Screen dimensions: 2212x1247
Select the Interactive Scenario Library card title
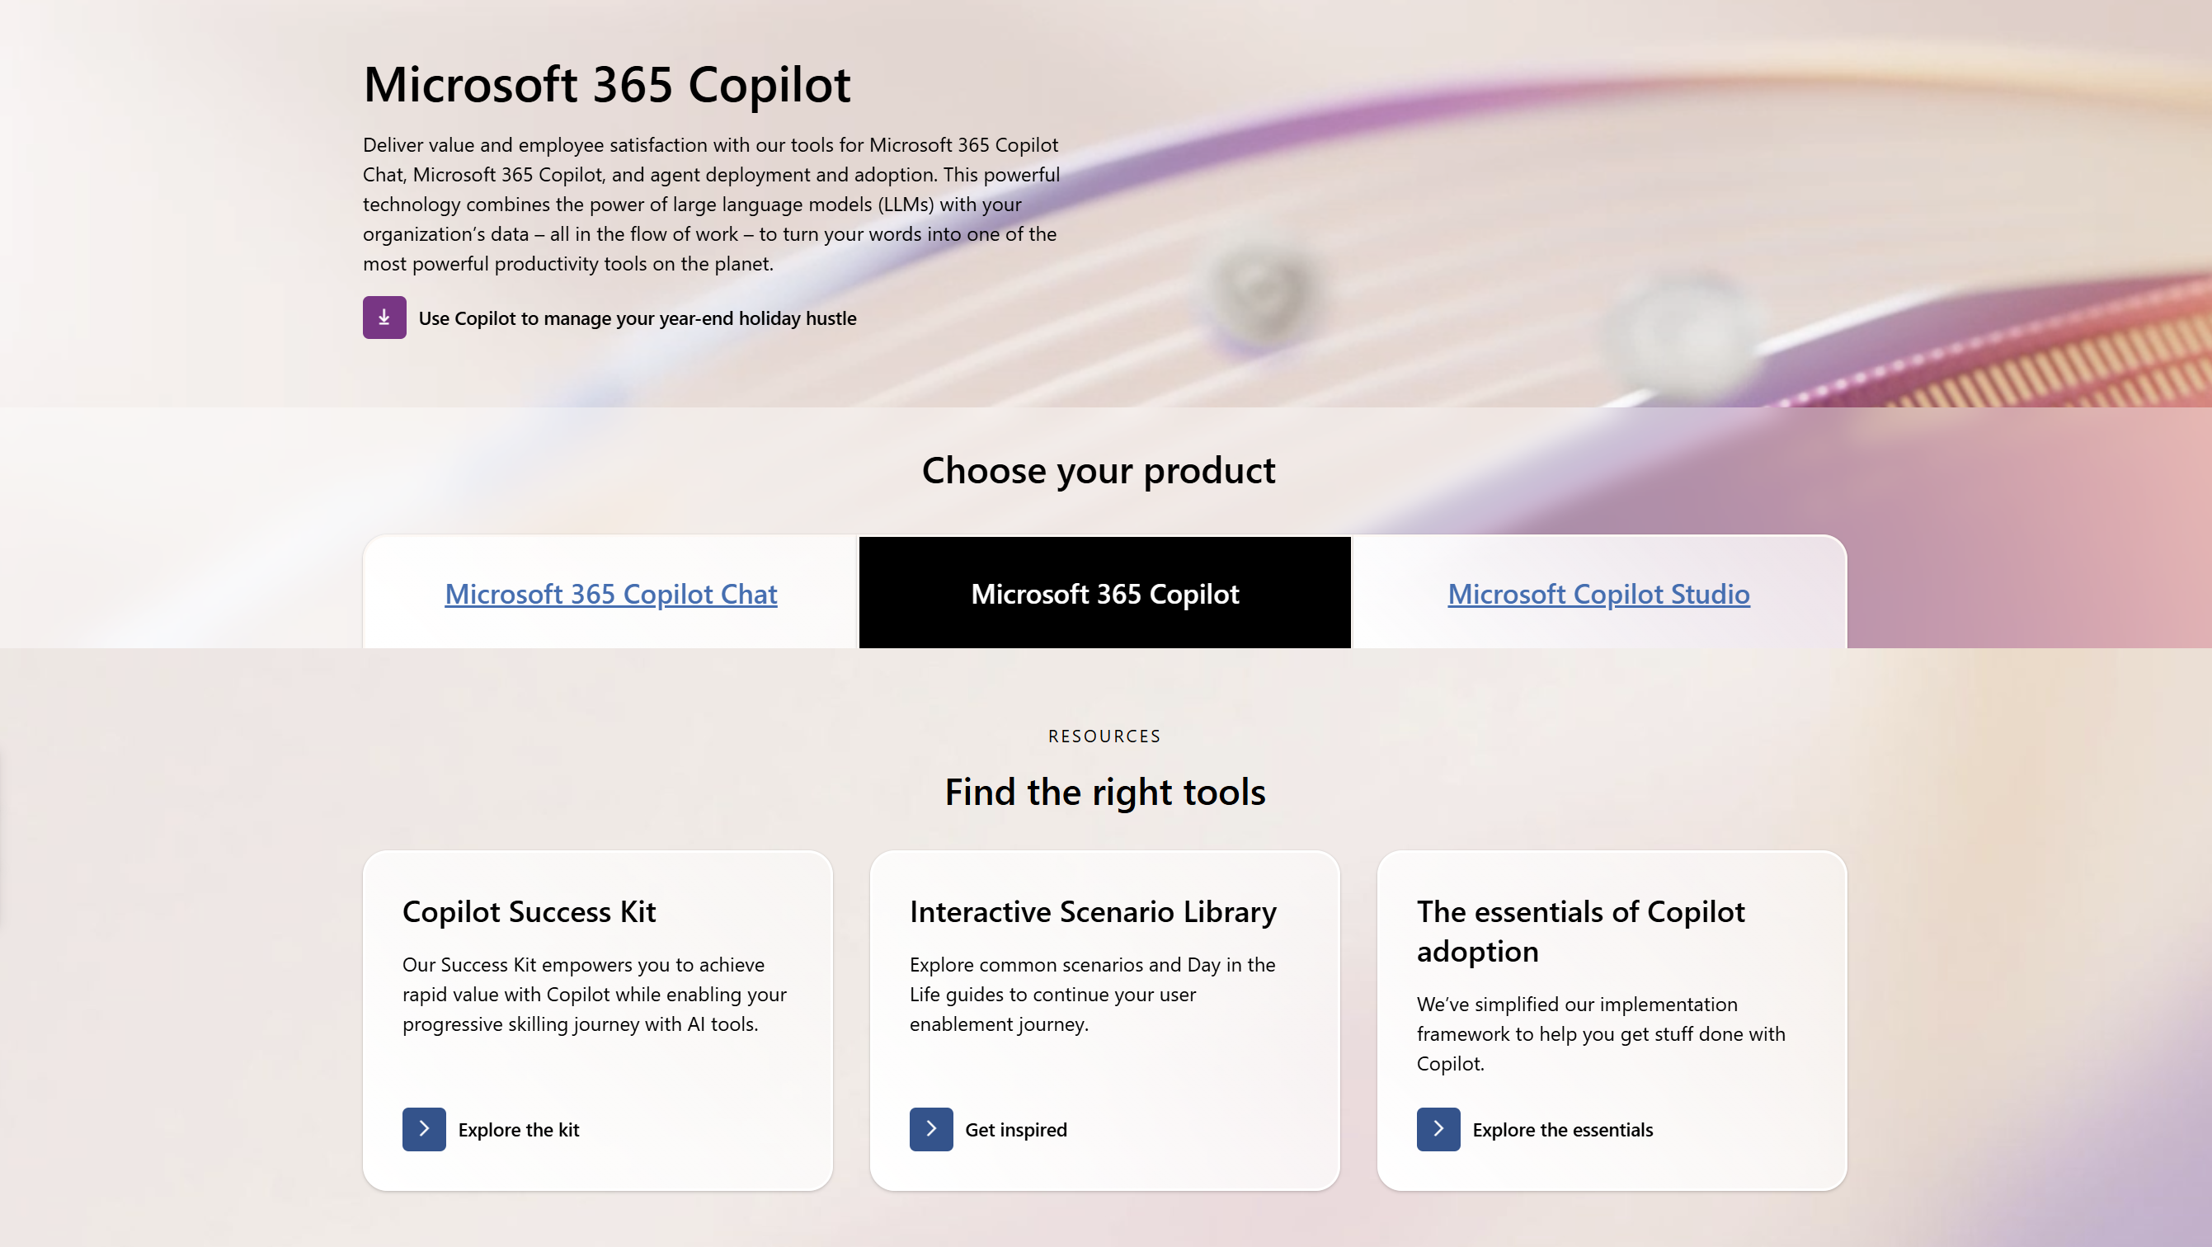(x=1092, y=911)
